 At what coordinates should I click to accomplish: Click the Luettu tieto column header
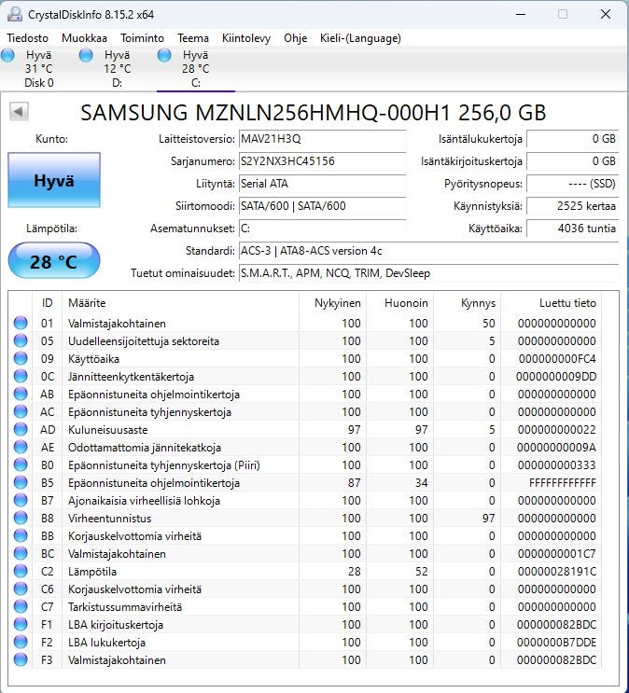pyautogui.click(x=566, y=303)
